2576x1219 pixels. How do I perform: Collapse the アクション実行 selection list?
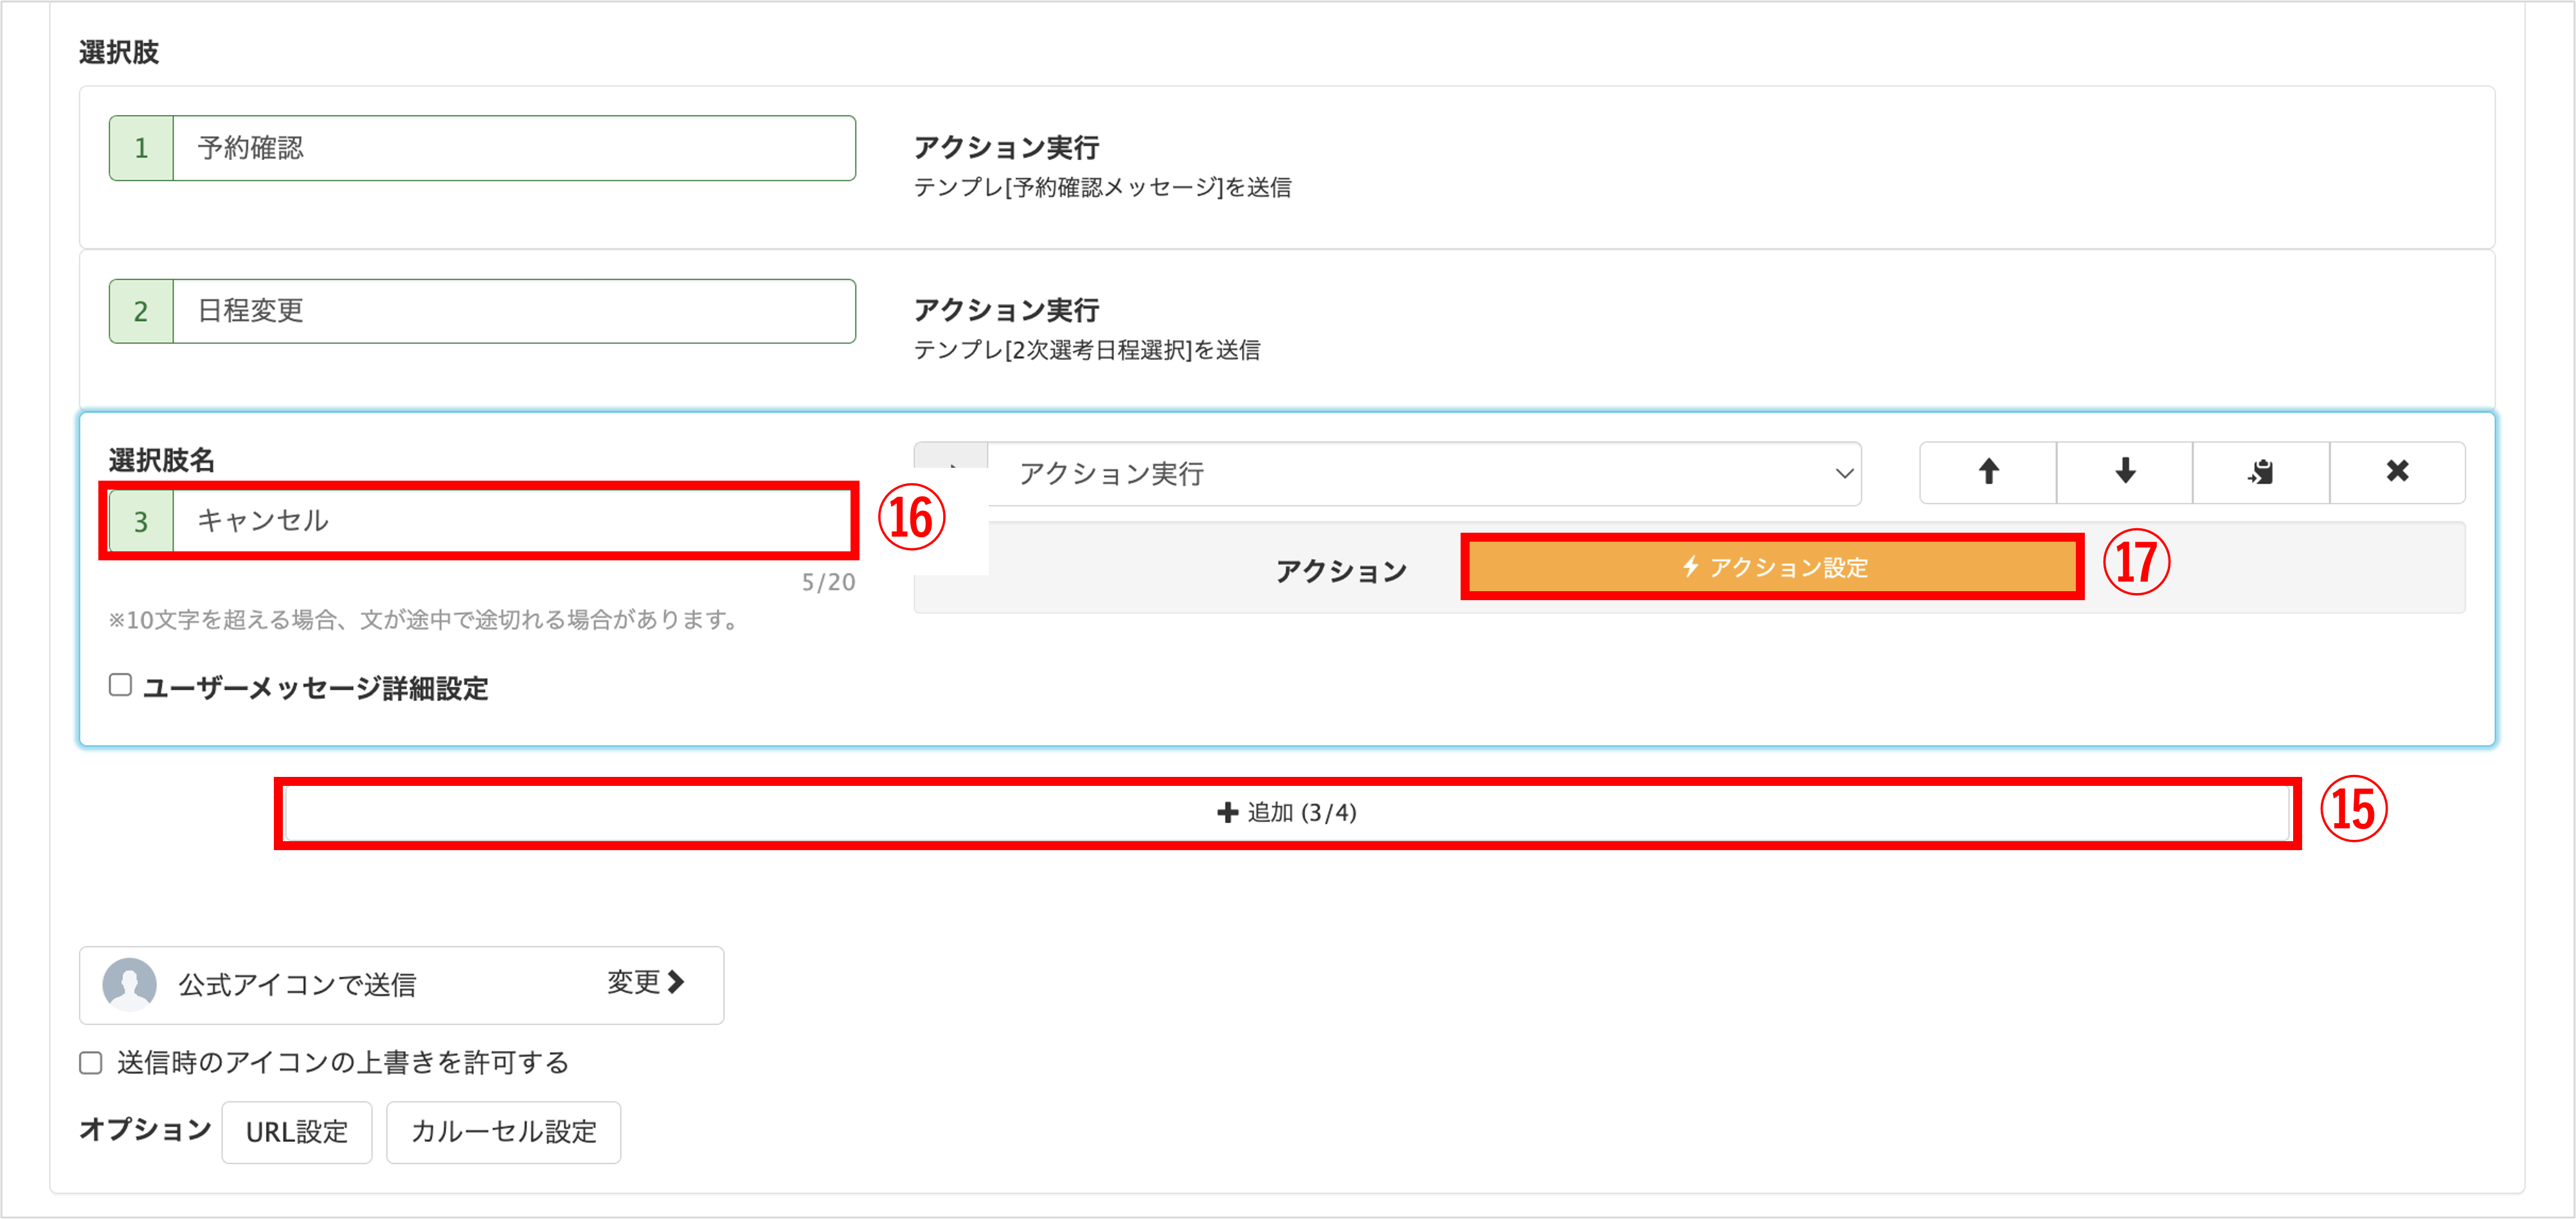point(1843,474)
